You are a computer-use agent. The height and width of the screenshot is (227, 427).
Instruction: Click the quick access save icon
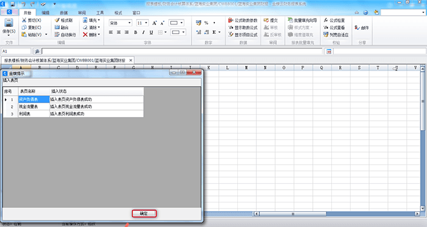(x=13, y=4)
